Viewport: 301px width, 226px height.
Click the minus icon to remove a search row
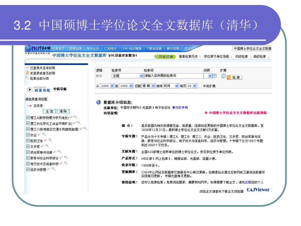point(100,76)
